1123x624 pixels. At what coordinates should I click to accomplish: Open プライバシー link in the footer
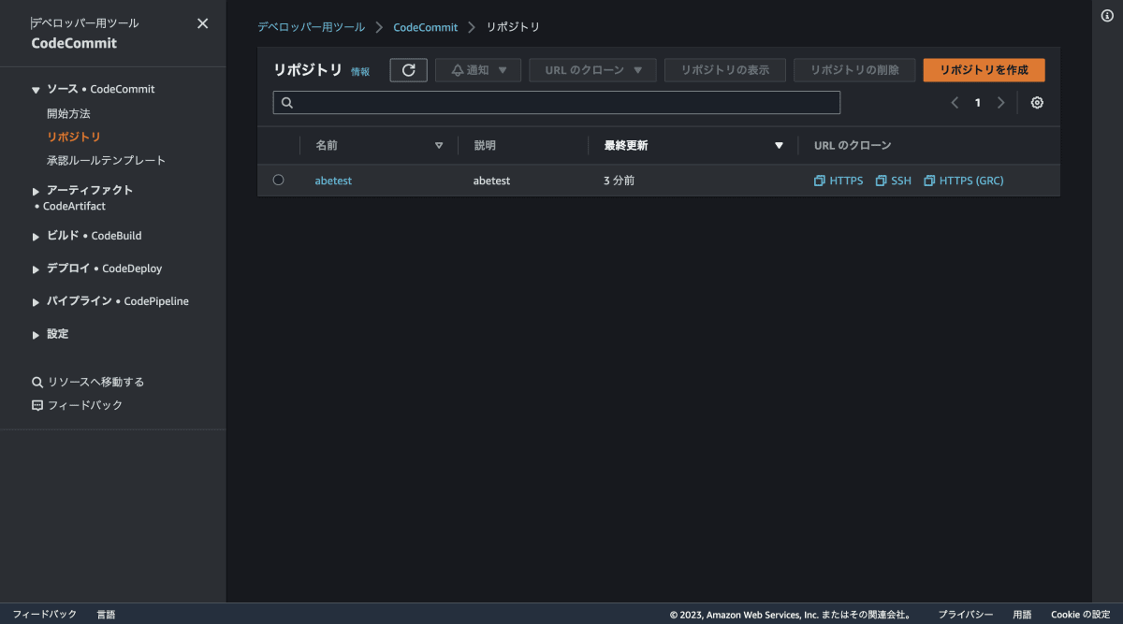[966, 615]
